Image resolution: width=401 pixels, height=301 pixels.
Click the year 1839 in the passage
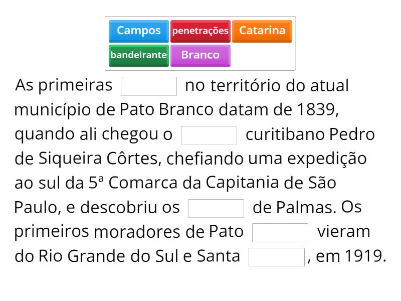315,110
